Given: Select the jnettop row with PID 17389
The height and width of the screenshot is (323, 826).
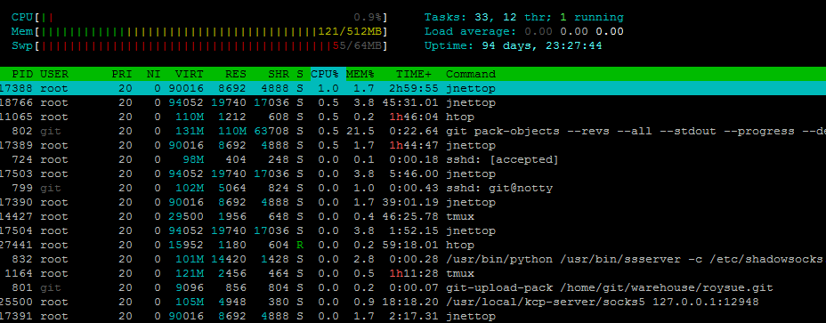Looking at the screenshot, I should (413, 145).
